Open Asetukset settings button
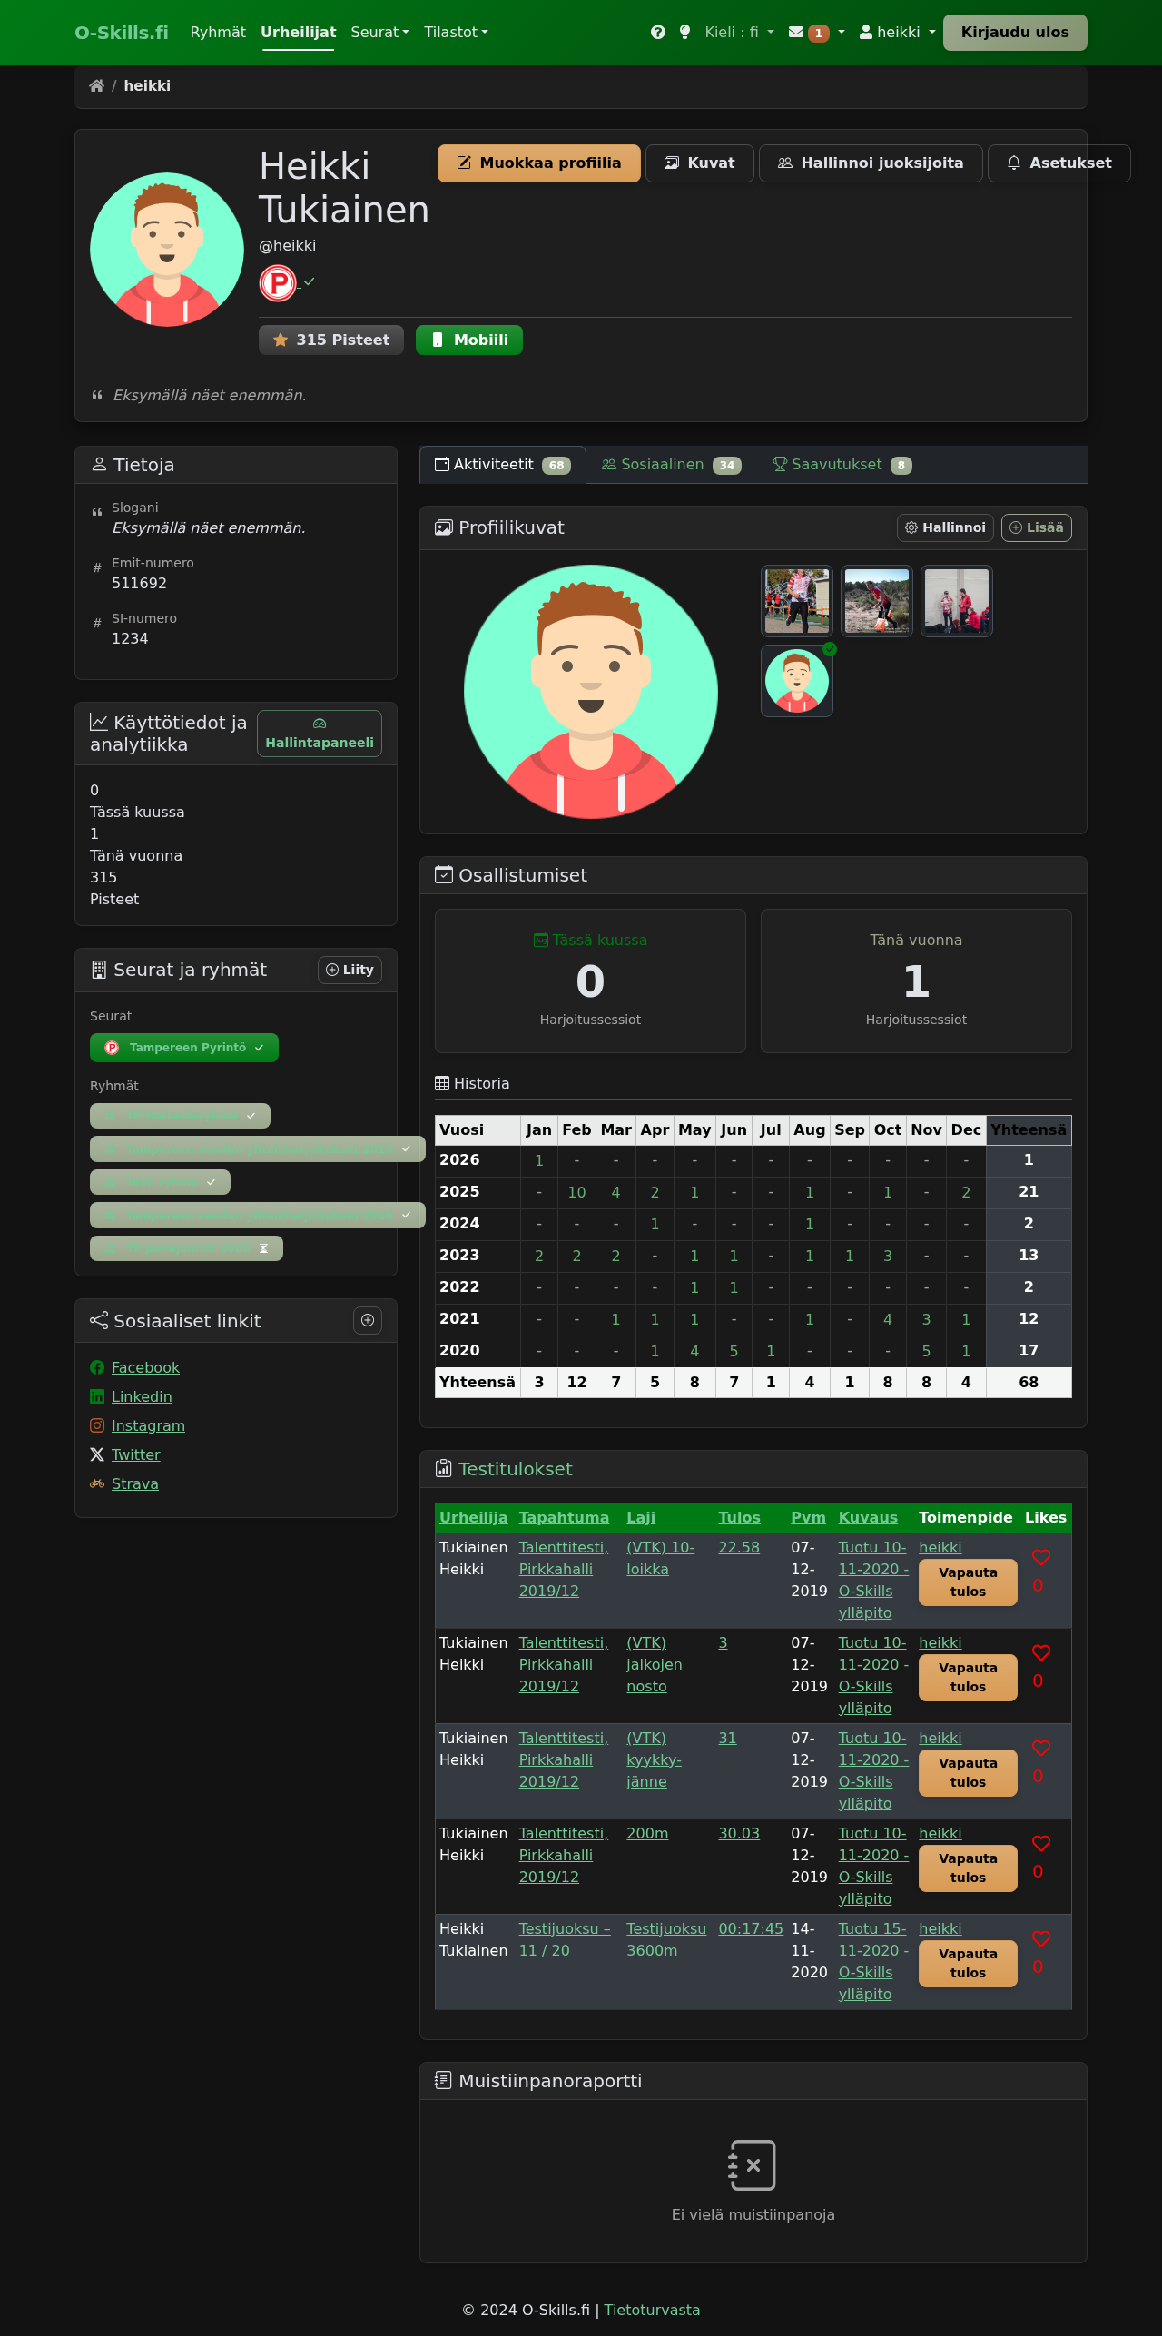Screen dimensions: 1162x2336 point(1059,163)
